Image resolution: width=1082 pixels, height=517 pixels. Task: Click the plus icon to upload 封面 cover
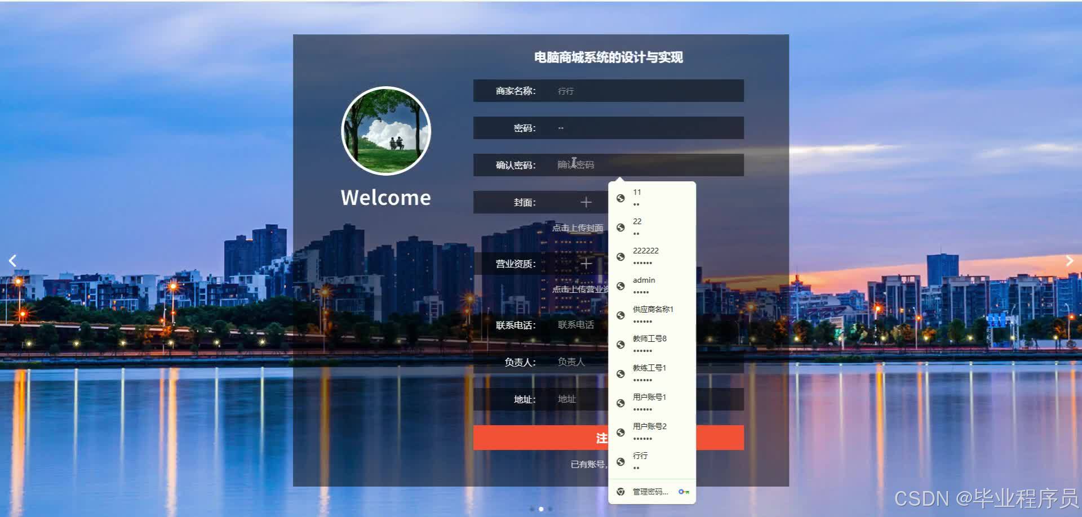(x=586, y=202)
